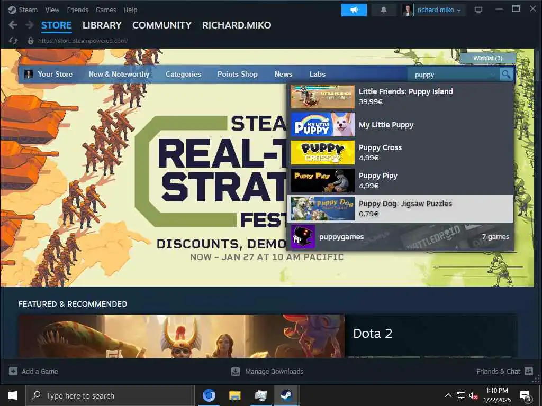The height and width of the screenshot is (406, 542).
Task: Open File Explorer from the taskbar
Action: pyautogui.click(x=234, y=395)
